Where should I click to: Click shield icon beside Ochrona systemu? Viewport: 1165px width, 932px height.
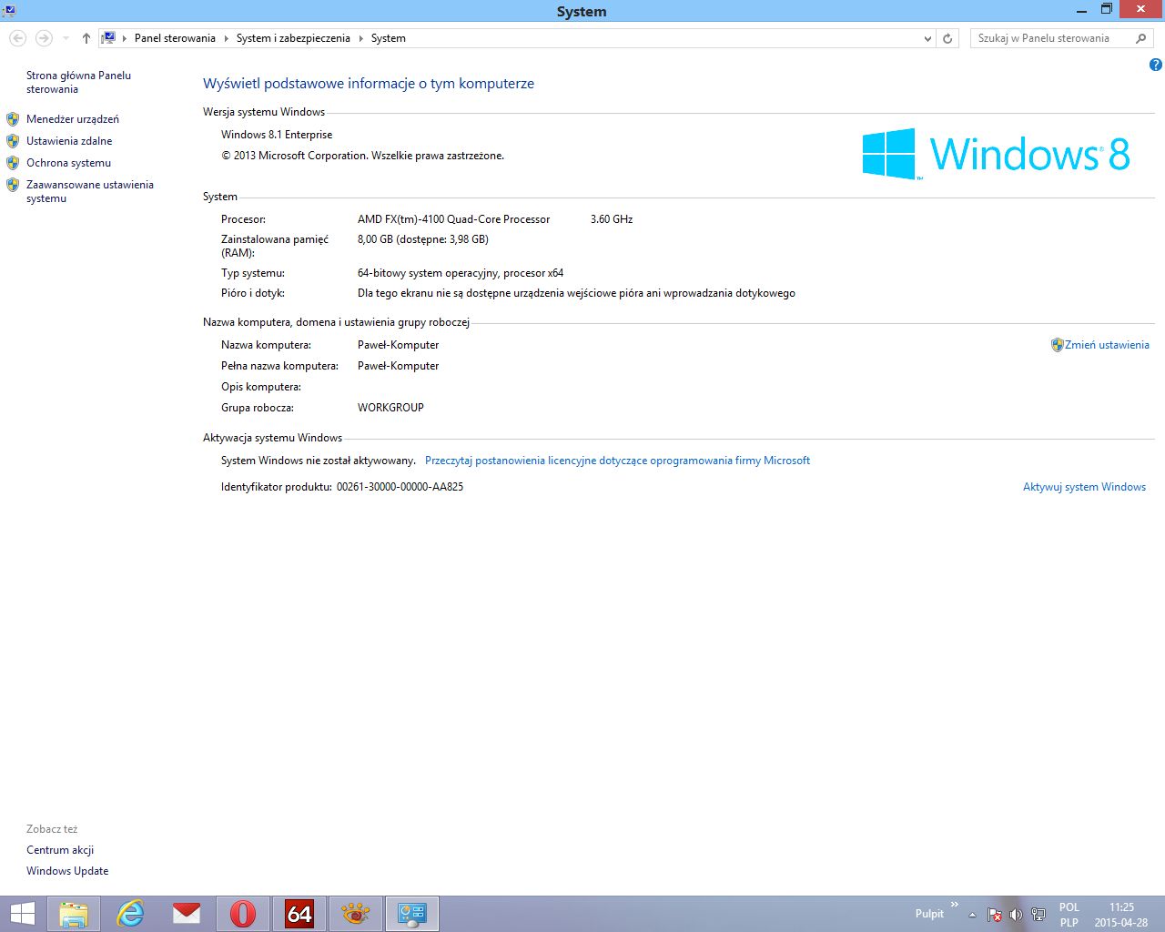pos(13,163)
